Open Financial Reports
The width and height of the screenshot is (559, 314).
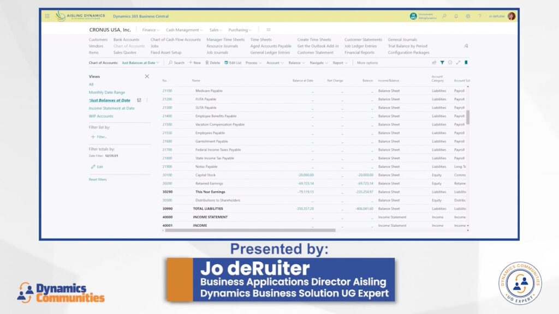[359, 52]
